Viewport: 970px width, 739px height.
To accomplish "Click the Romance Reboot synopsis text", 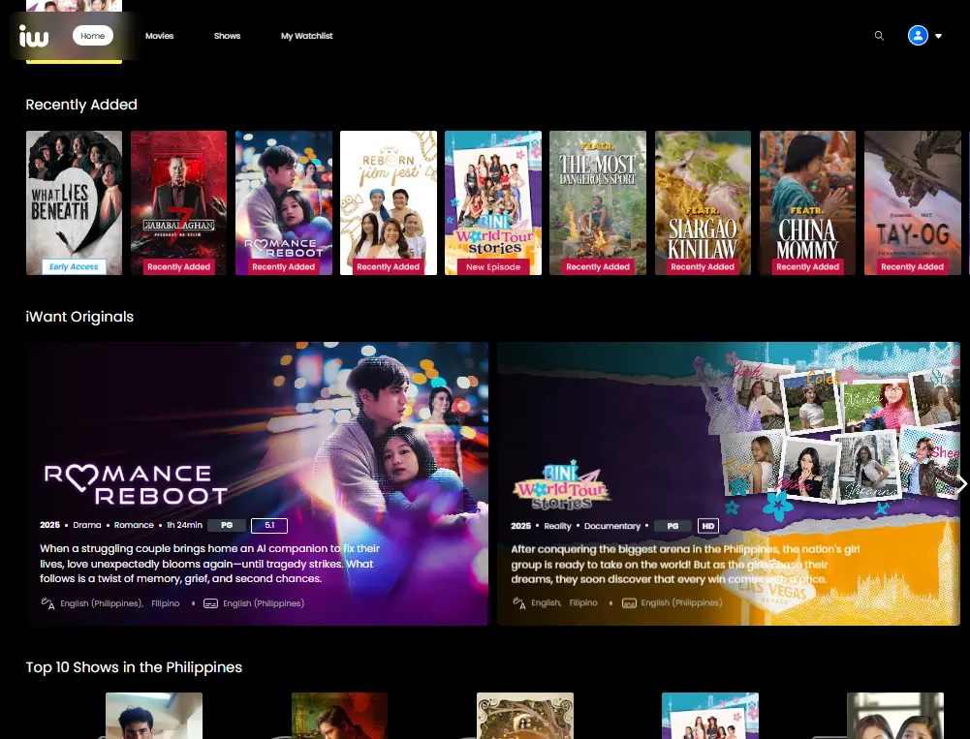I will click(x=209, y=564).
